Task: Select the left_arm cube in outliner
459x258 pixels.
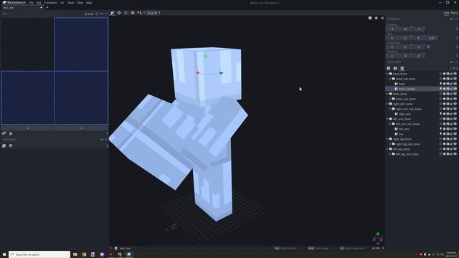Action: tap(404, 129)
